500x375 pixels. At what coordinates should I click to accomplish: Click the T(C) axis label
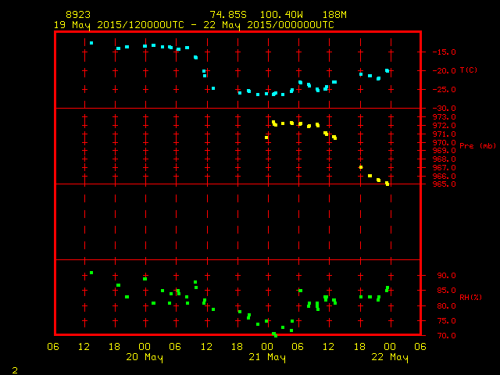469,70
